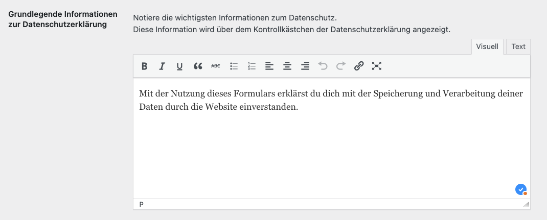Click the editor resize handle in the corner
This screenshot has height=220, width=547.
[526, 205]
